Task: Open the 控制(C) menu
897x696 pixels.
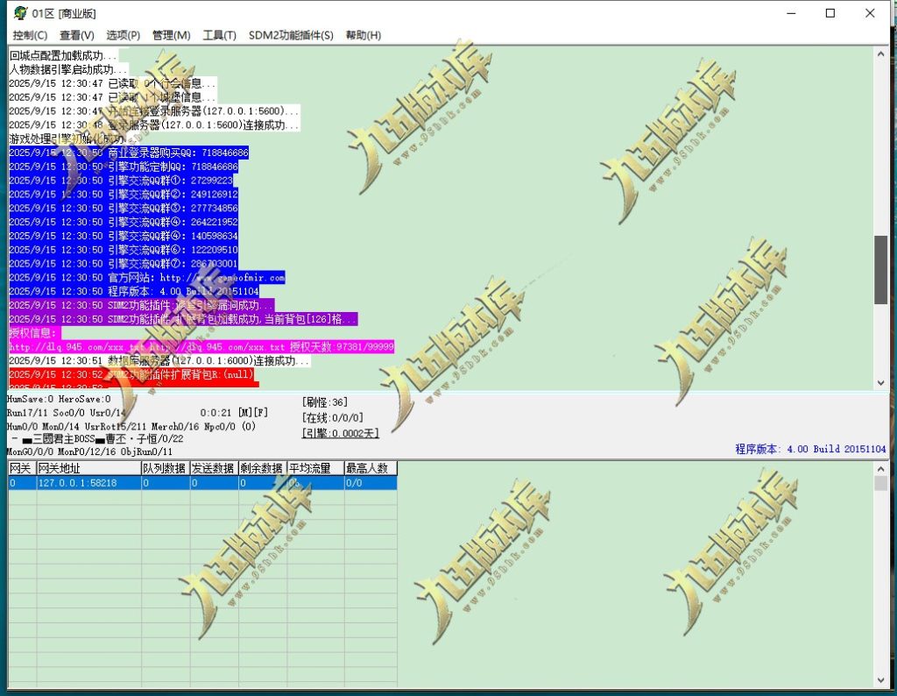Action: (x=30, y=35)
